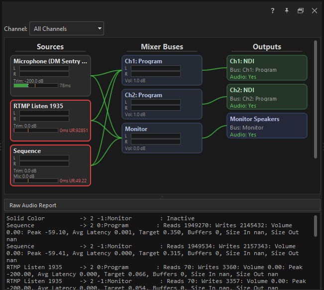The height and width of the screenshot is (290, 324).
Task: Click 'Bus: Monitor' in Monitor Speakers
Action: tap(246, 128)
